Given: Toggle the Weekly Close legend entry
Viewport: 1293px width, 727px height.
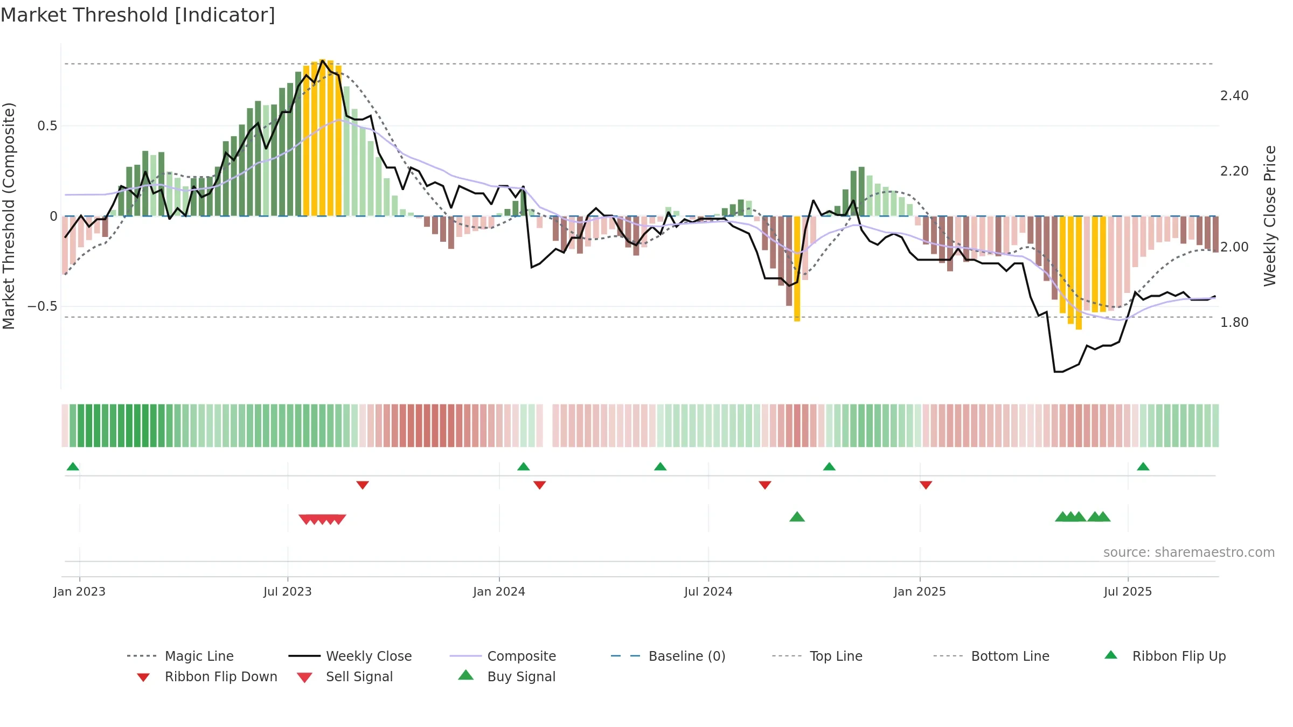Looking at the screenshot, I should [350, 656].
